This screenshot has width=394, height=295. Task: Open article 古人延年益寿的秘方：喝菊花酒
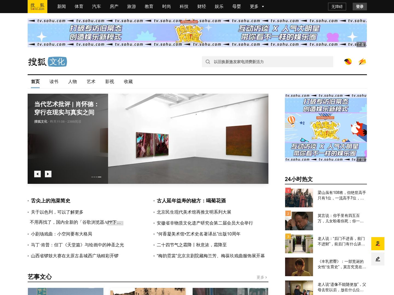point(191,201)
